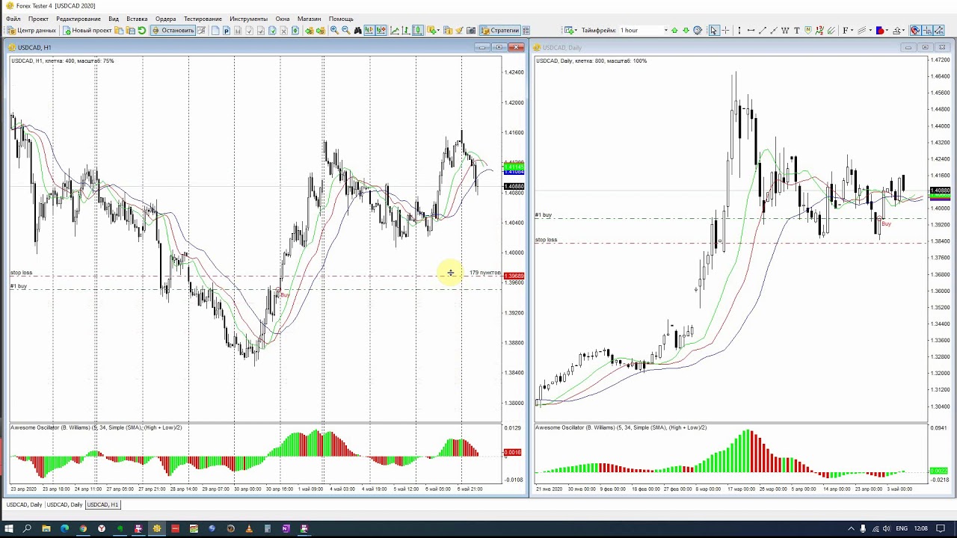Open the Окна menu

pos(283,19)
